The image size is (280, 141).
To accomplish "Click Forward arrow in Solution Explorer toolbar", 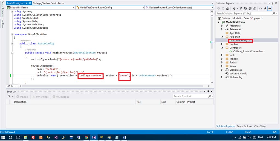I will click(223, 8).
